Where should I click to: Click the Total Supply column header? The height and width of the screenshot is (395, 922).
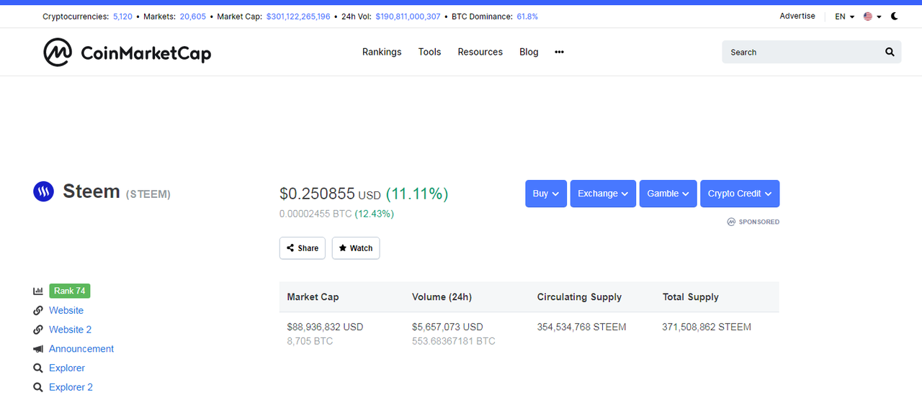(x=691, y=297)
